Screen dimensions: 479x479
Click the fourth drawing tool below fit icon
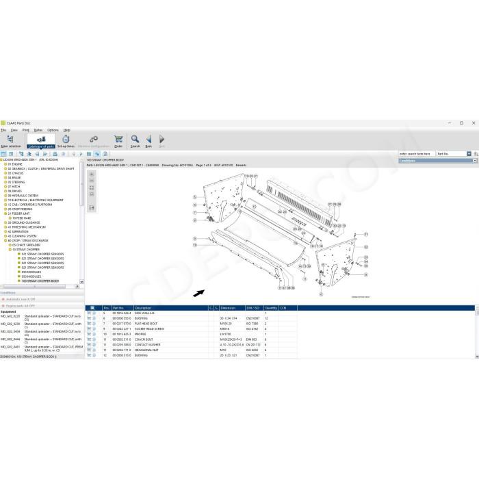point(92,194)
